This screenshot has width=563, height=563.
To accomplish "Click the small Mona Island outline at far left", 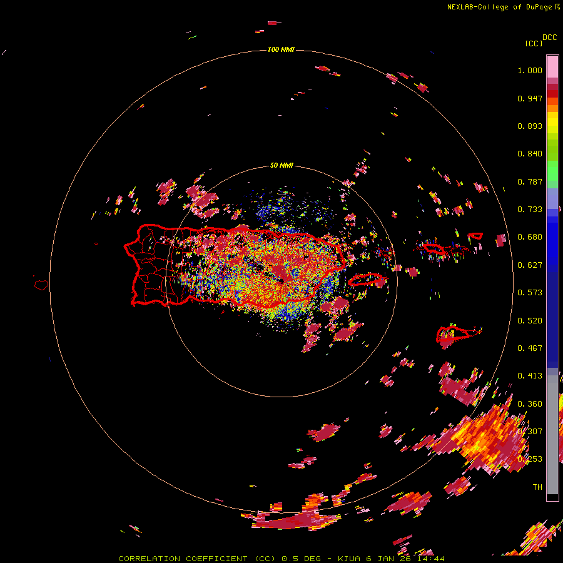I will [41, 285].
